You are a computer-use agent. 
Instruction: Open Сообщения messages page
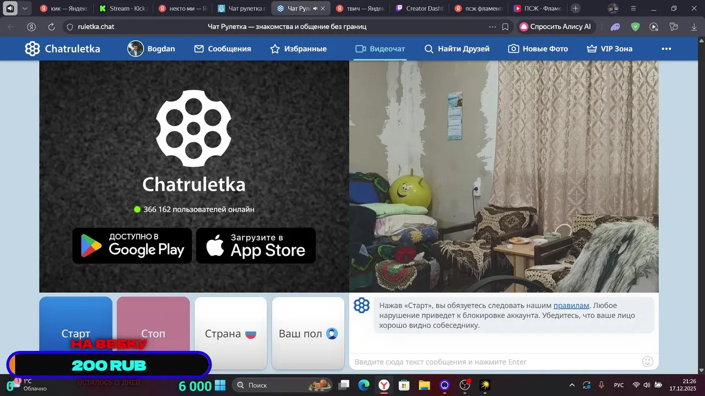pyautogui.click(x=223, y=48)
